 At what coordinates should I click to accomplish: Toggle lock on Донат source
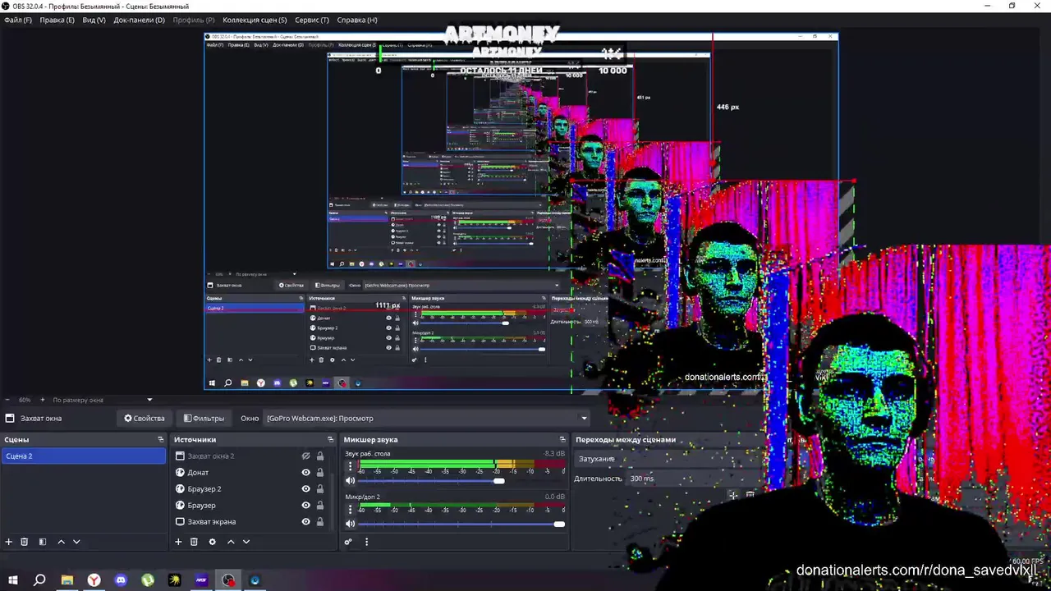tap(320, 473)
